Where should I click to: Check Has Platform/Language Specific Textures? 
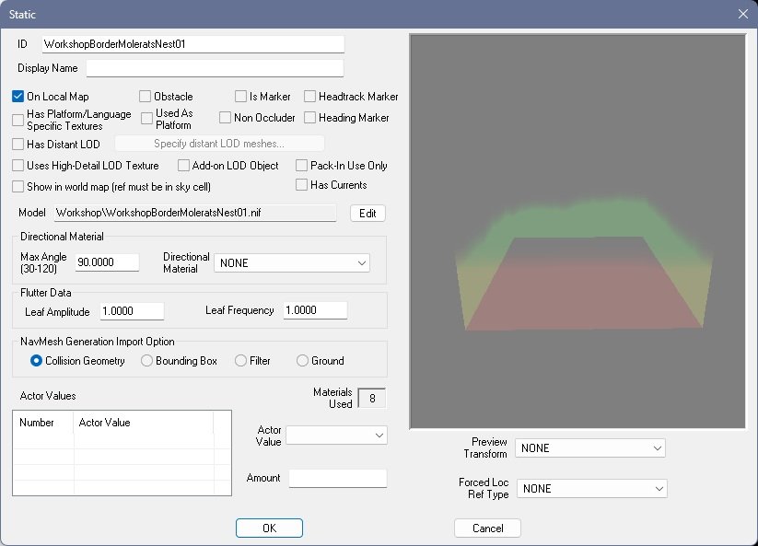coord(17,120)
